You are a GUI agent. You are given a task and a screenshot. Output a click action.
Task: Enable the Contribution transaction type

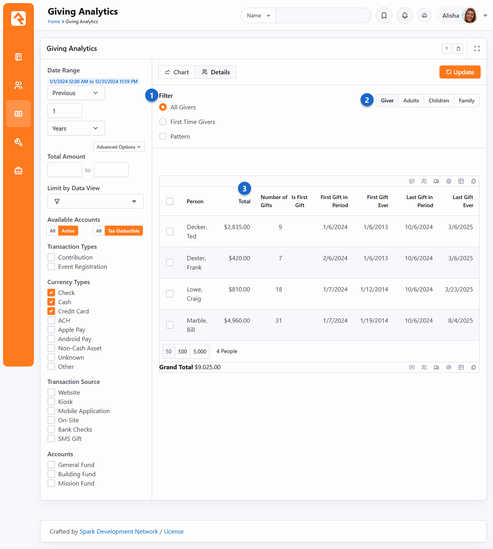51,257
